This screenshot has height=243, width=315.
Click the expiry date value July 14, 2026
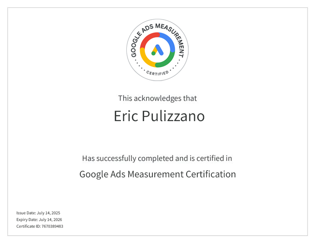pos(50,219)
